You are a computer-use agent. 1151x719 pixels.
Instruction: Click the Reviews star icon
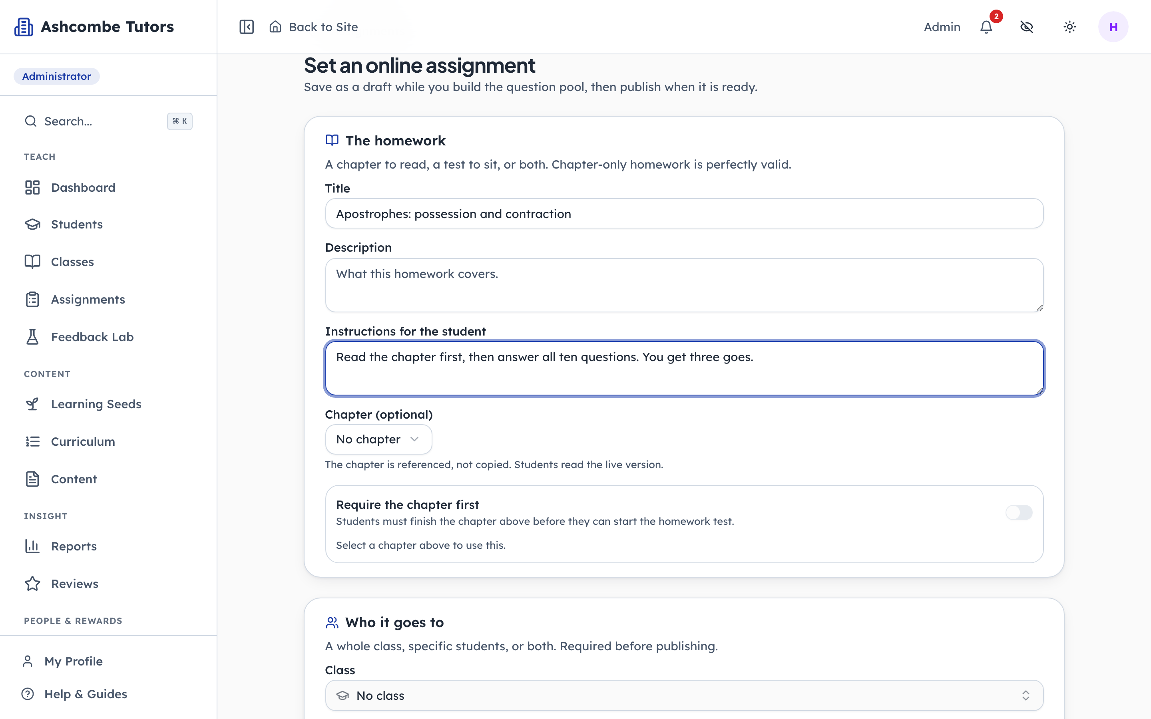[x=32, y=584]
